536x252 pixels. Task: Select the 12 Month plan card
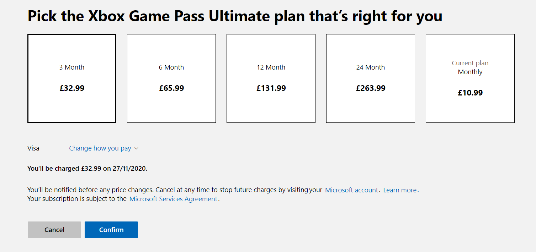(271, 78)
